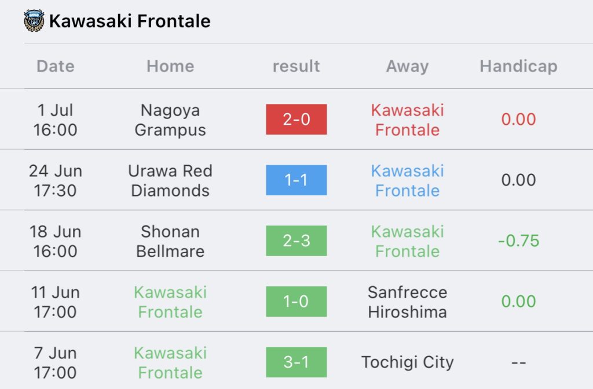Open Urawa Red Diamonds team page
The width and height of the screenshot is (593, 389).
point(170,181)
